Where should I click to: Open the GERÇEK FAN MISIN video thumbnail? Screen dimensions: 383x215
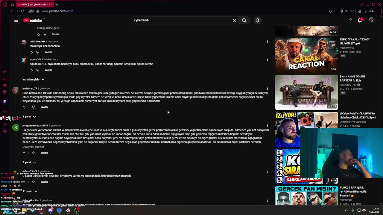[306, 195]
